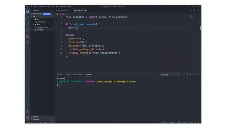The width and height of the screenshot is (229, 129).
Task: Change Python language mode in status bar
Action: click(x=190, y=122)
